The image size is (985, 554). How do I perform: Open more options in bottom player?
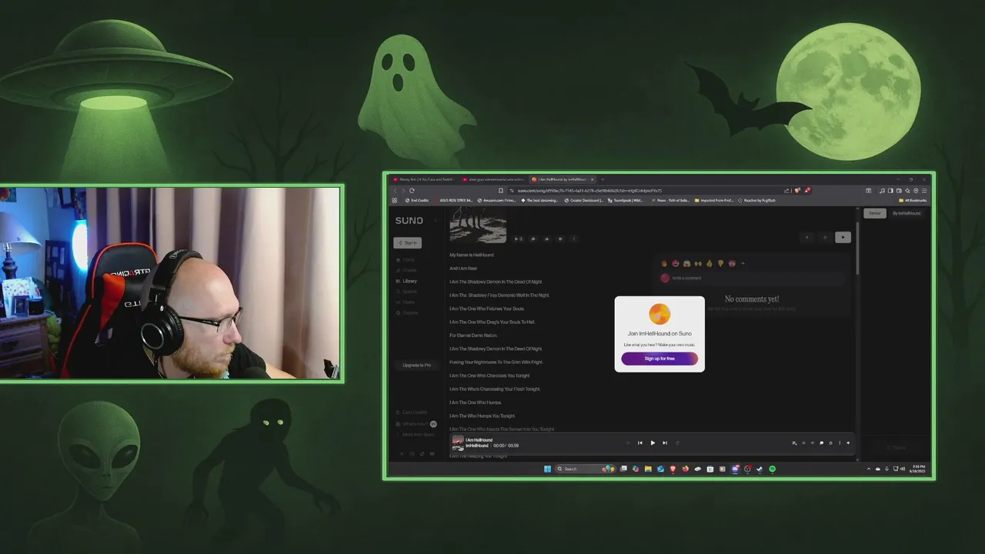[x=840, y=442]
